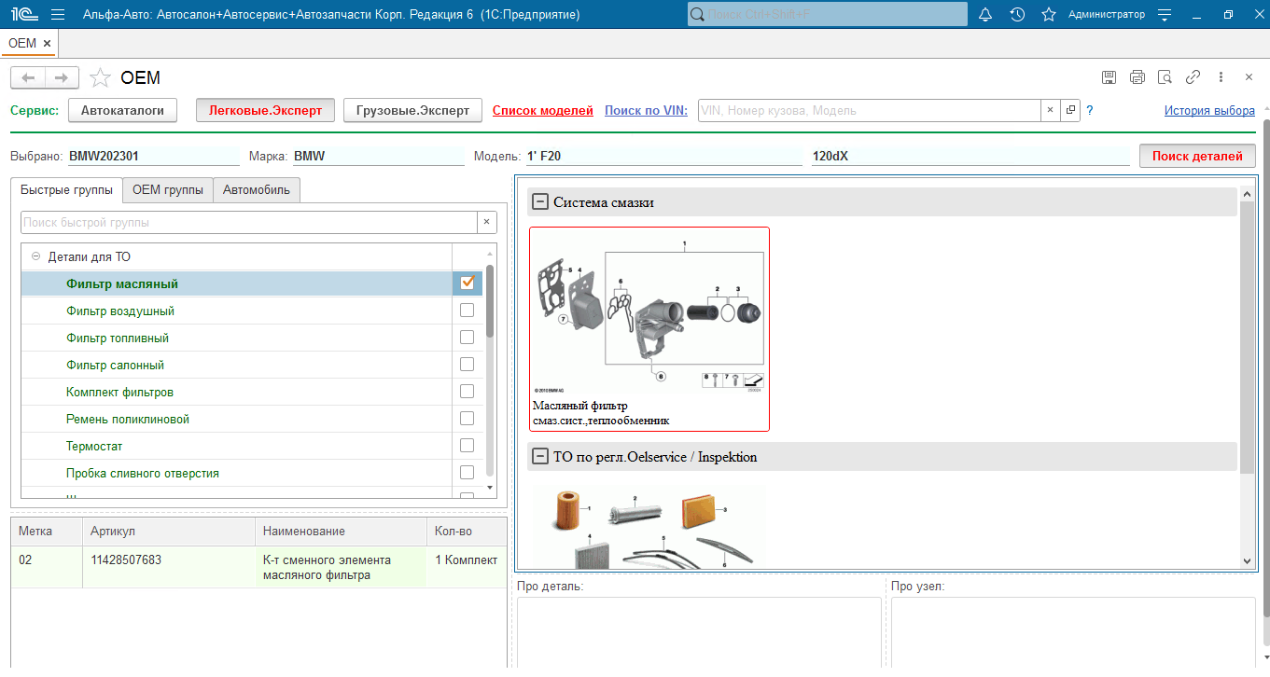
Task: Open the 1C main menu hamburger icon
Action: click(x=58, y=14)
